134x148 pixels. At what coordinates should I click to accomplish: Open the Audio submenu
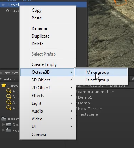tap(48, 111)
